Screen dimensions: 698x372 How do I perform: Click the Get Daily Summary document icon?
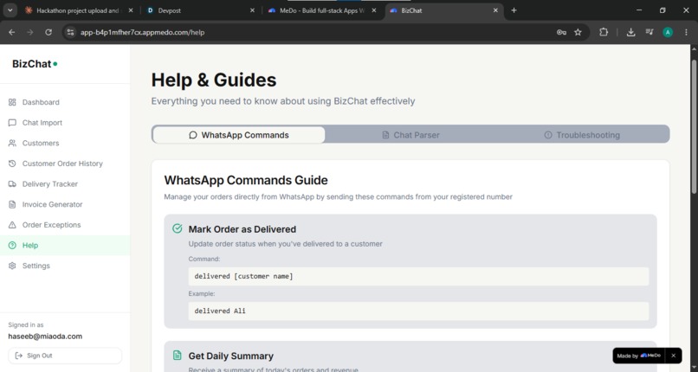pos(178,355)
